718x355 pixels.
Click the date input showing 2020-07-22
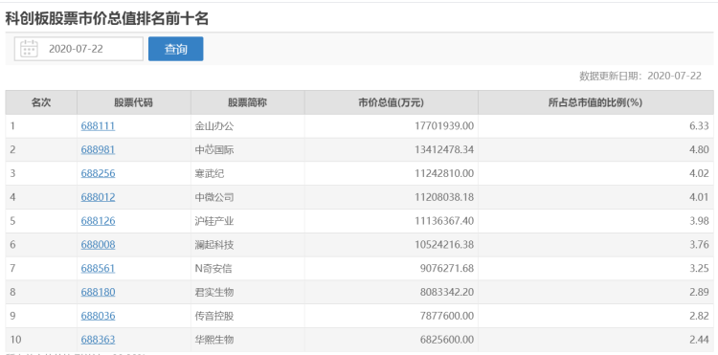(79, 49)
